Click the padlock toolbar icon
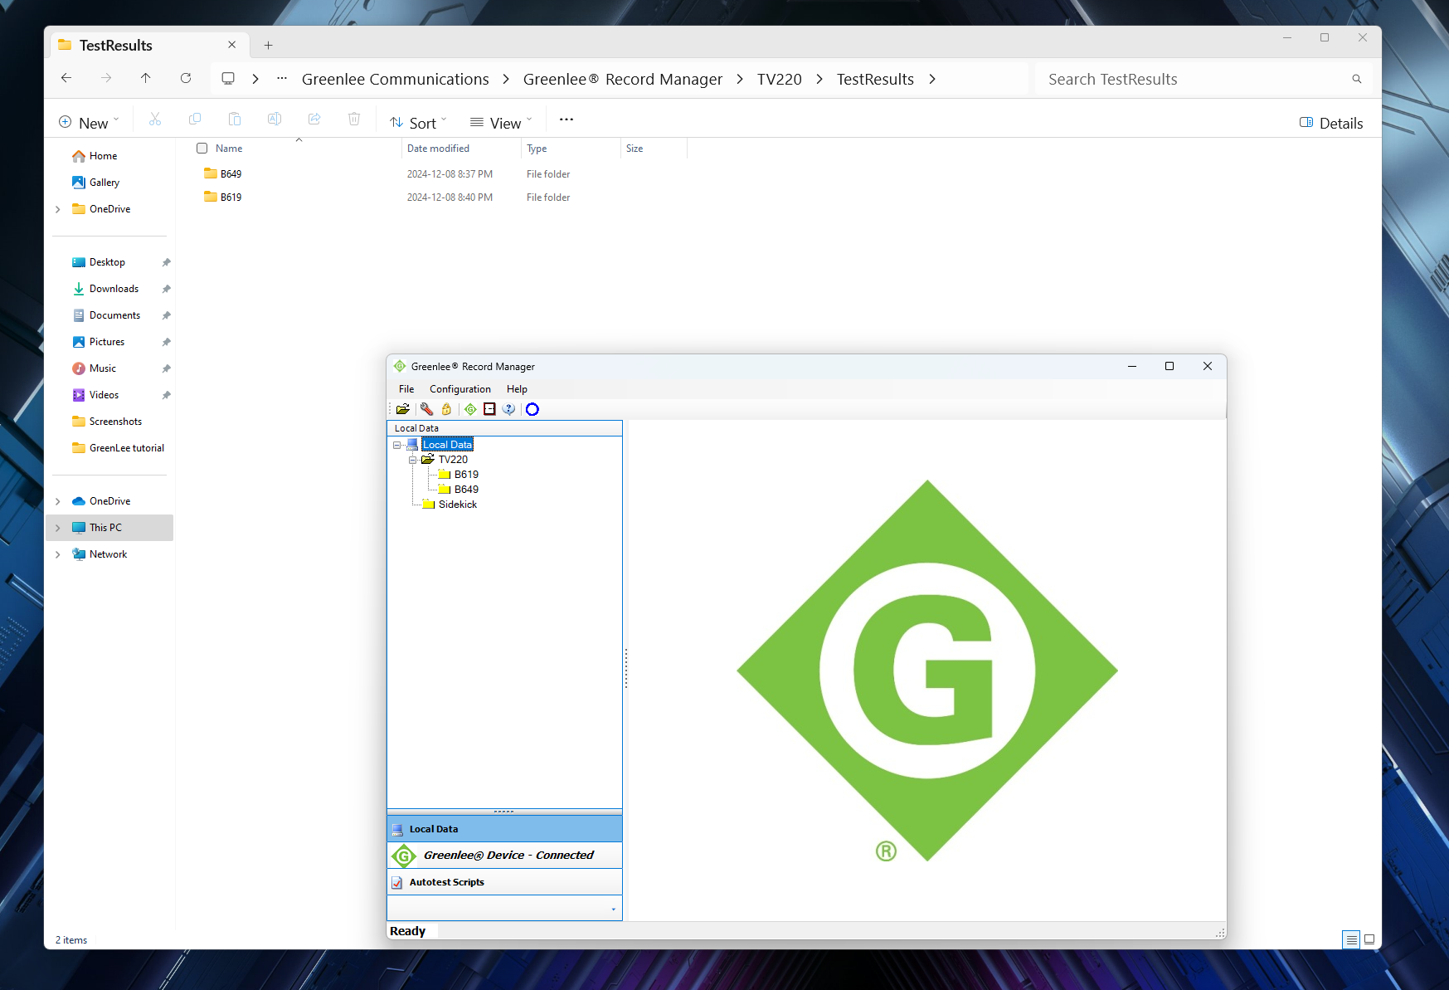Screen dimensions: 1449x990 (x=447, y=409)
